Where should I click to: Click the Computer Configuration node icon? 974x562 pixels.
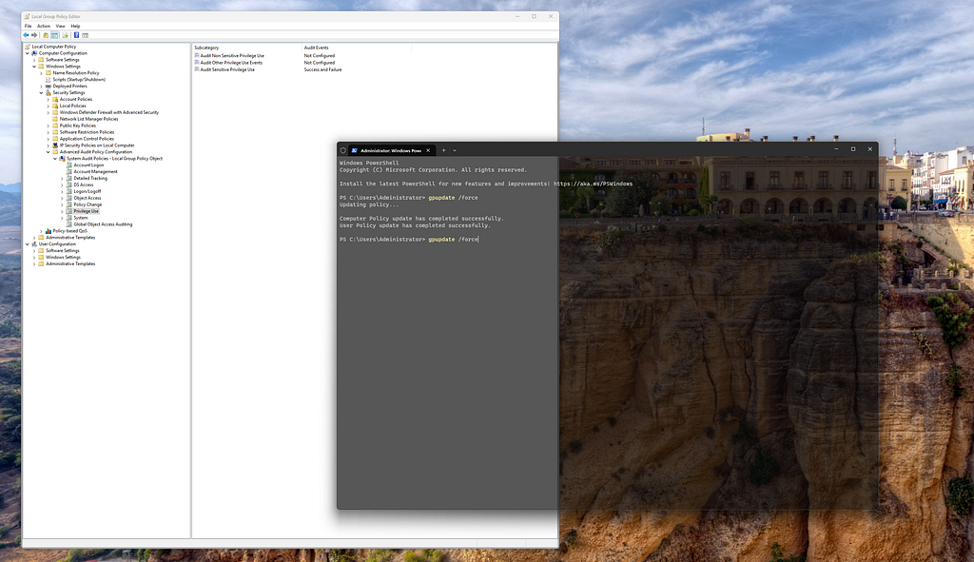34,53
